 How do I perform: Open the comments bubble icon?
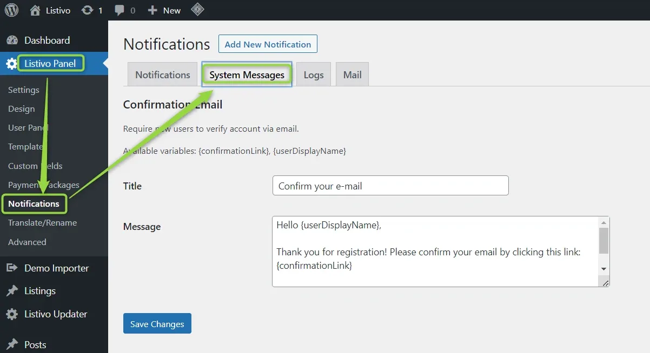119,10
